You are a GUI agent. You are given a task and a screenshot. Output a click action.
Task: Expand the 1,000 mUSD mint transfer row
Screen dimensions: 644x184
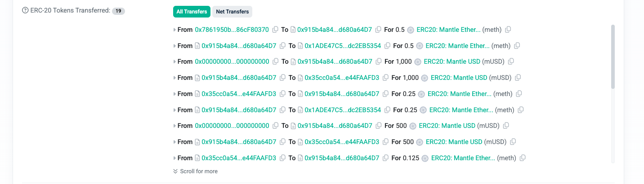[x=174, y=62]
